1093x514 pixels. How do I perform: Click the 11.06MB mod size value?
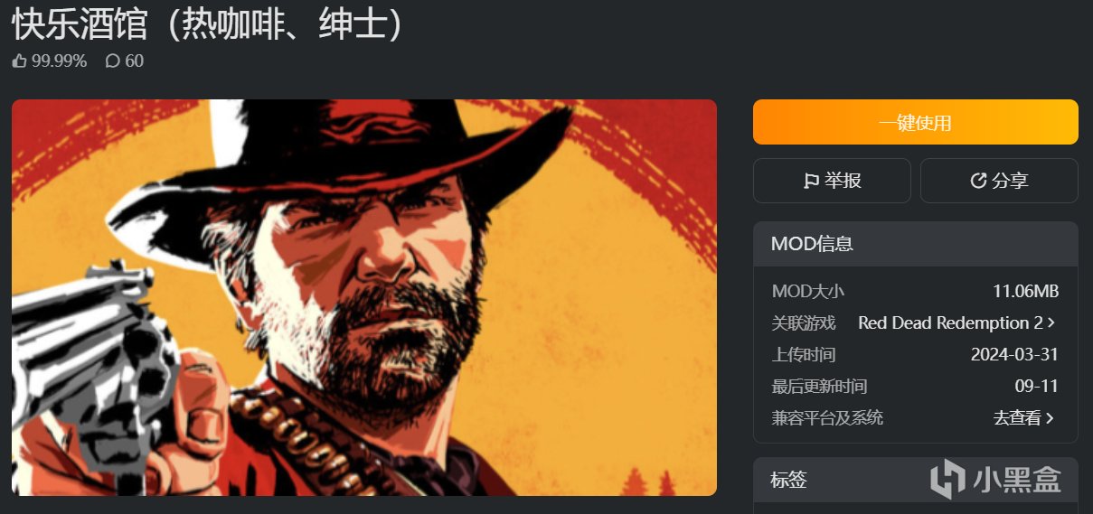pos(1025,291)
